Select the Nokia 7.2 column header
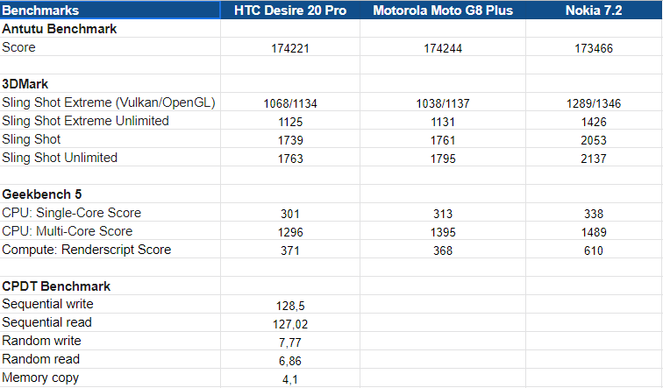 (x=594, y=11)
